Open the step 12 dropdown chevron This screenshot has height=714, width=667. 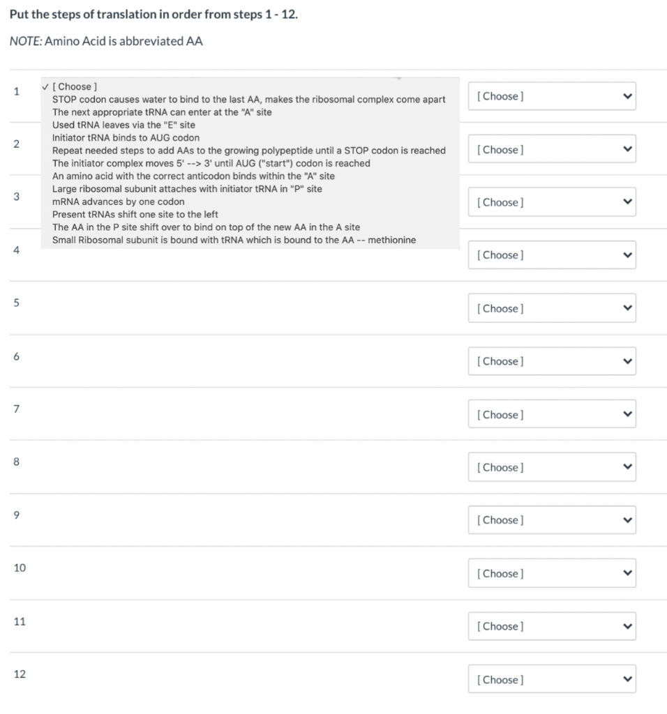(627, 678)
